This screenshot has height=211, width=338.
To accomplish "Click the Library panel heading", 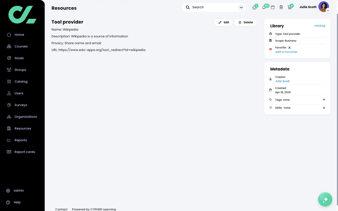I will tap(277, 26).
